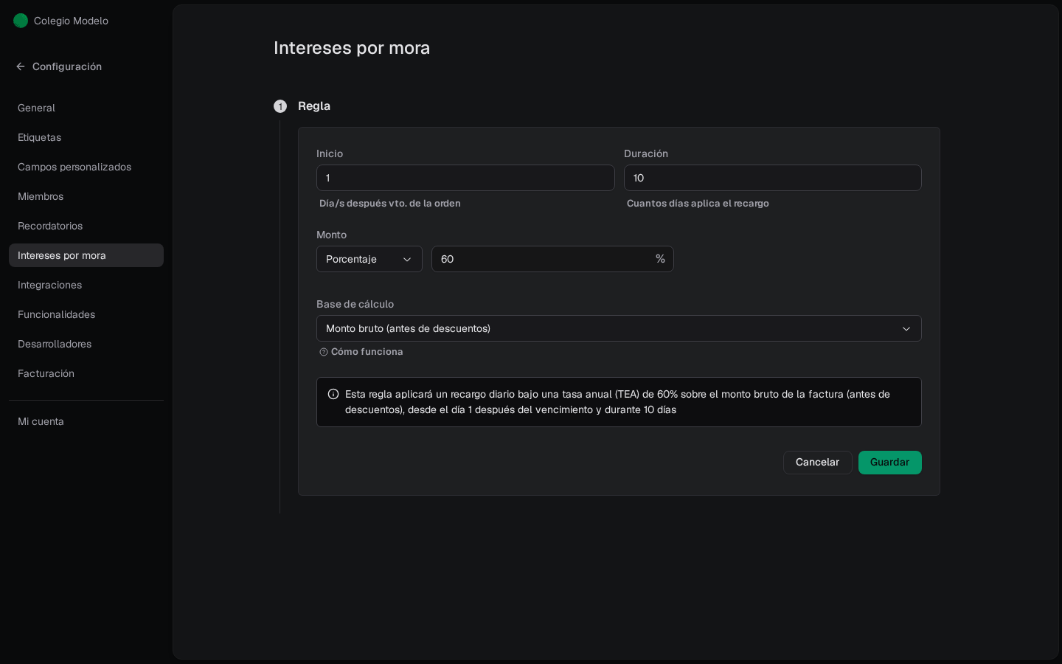Image resolution: width=1062 pixels, height=664 pixels.
Task: Click the info icon in the rule summary
Action: (x=333, y=394)
